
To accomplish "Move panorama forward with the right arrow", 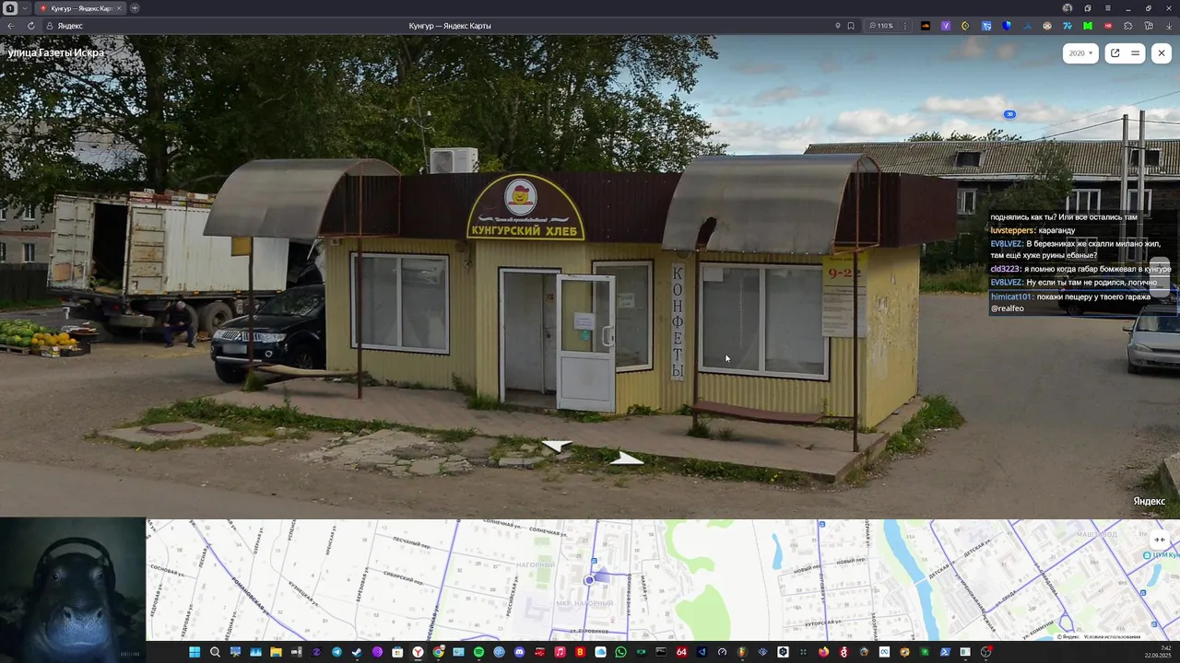I will (627, 458).
